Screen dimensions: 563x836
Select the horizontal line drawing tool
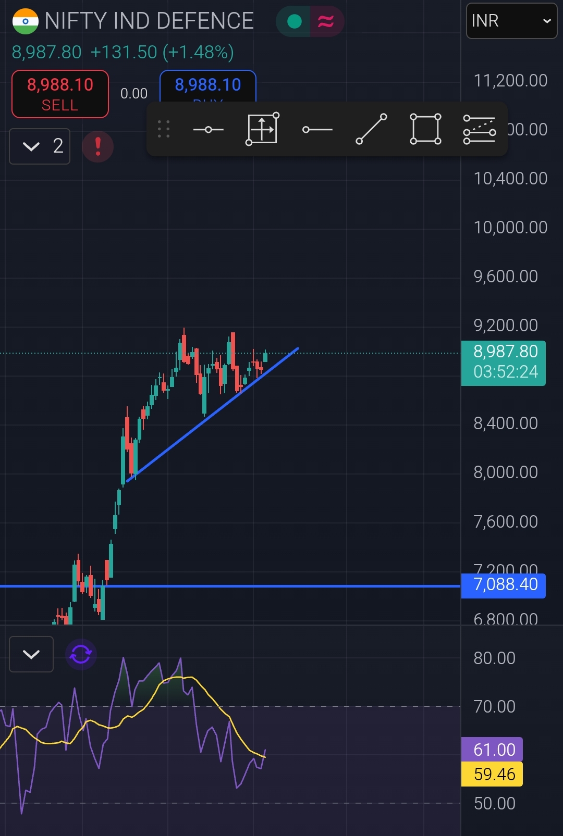[x=208, y=129]
